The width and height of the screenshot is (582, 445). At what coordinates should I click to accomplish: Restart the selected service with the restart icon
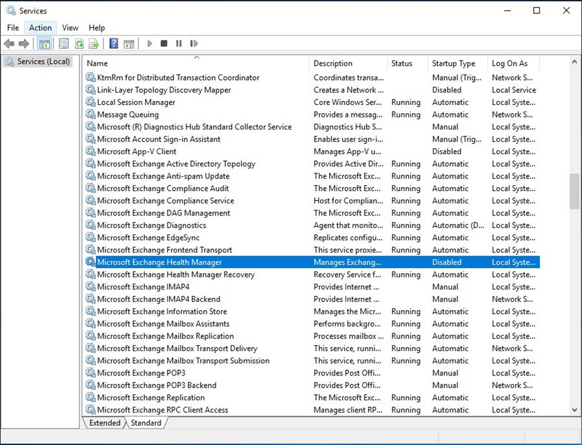(194, 44)
